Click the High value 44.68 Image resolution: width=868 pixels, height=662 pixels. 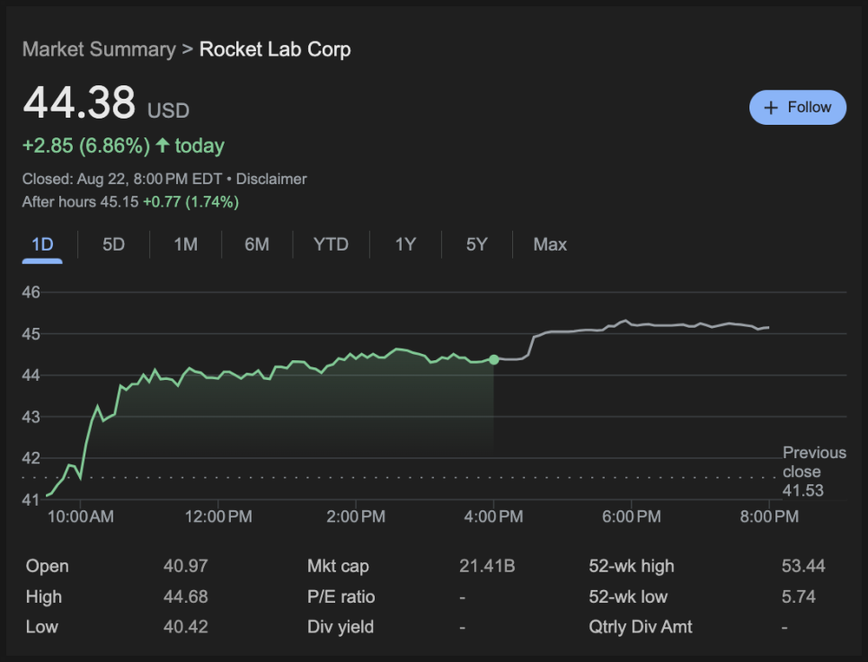click(185, 596)
